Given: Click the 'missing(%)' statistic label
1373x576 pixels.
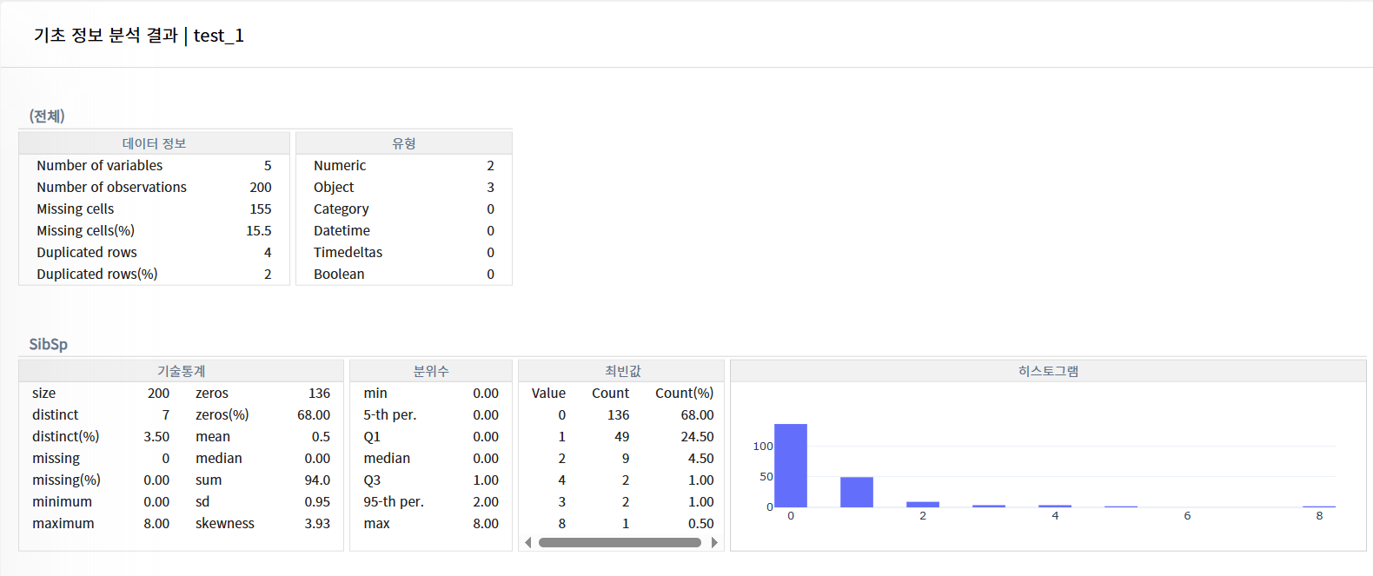Looking at the screenshot, I should tap(66, 480).
